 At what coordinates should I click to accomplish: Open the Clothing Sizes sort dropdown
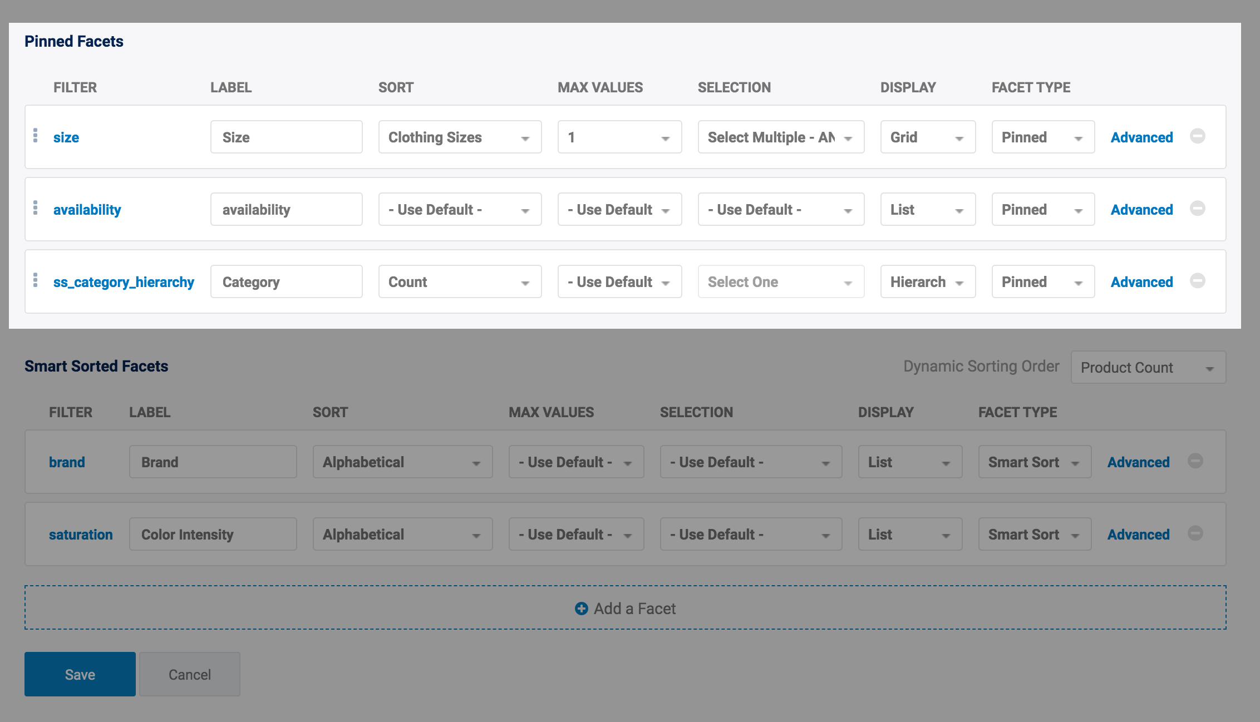[460, 137]
